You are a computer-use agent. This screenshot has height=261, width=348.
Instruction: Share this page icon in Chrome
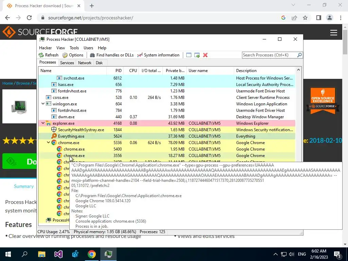pos(294,18)
